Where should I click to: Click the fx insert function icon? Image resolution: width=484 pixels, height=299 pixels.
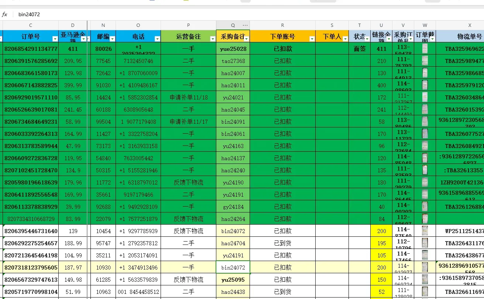point(5,14)
